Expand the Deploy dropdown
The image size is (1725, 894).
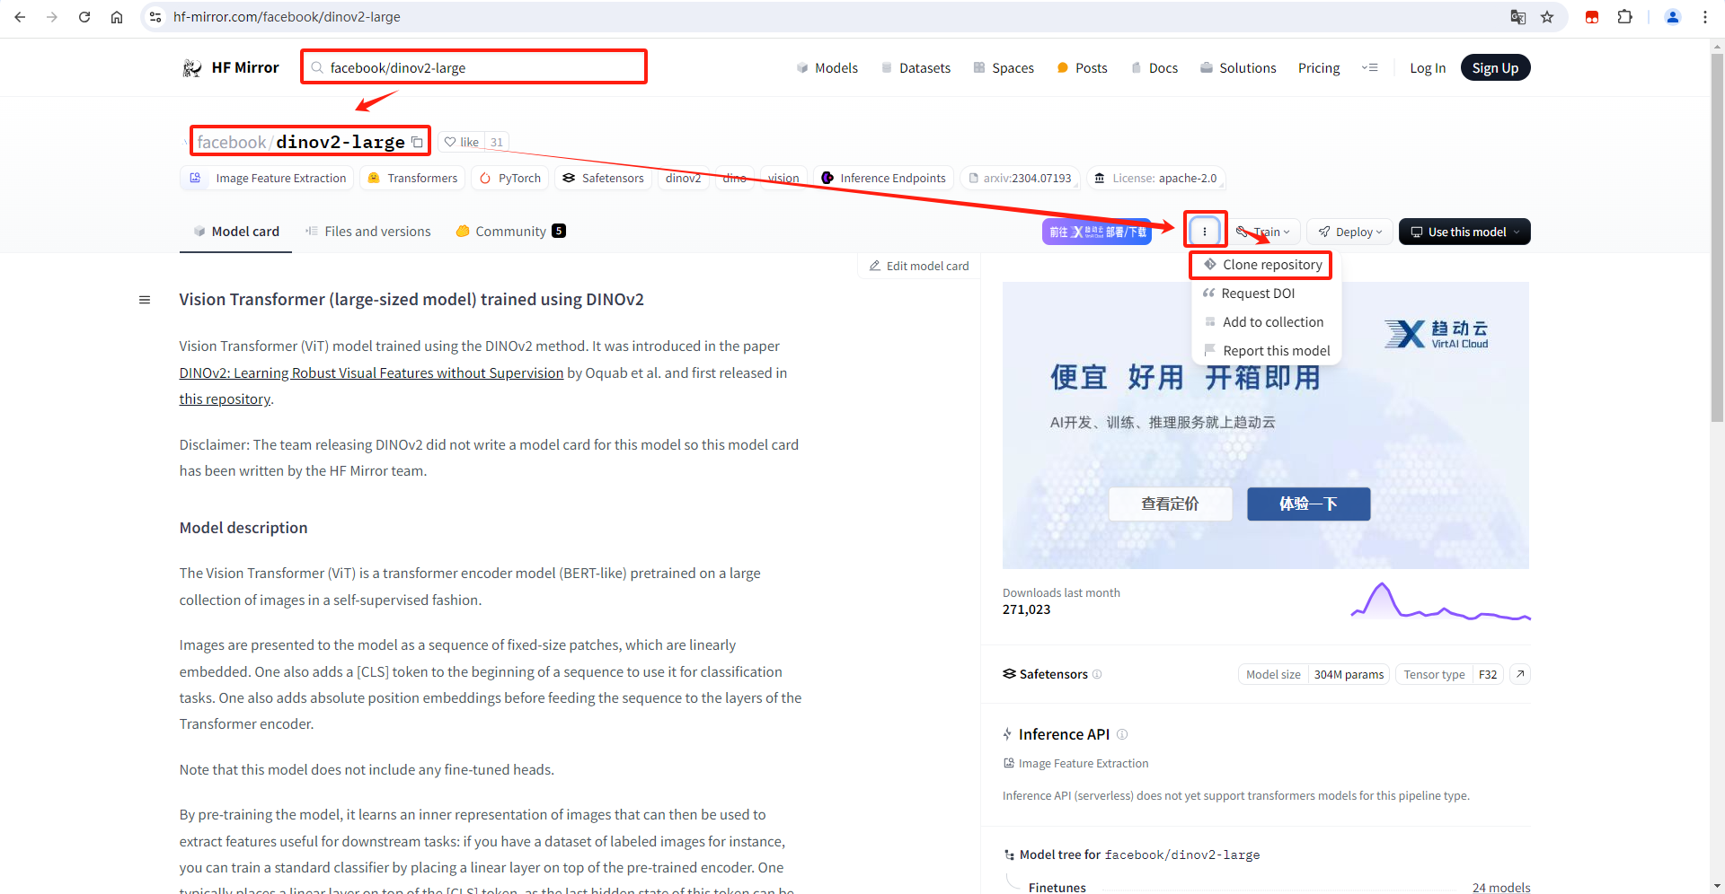click(1350, 232)
